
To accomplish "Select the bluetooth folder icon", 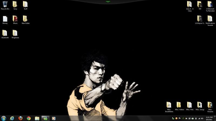I will click(5, 34).
